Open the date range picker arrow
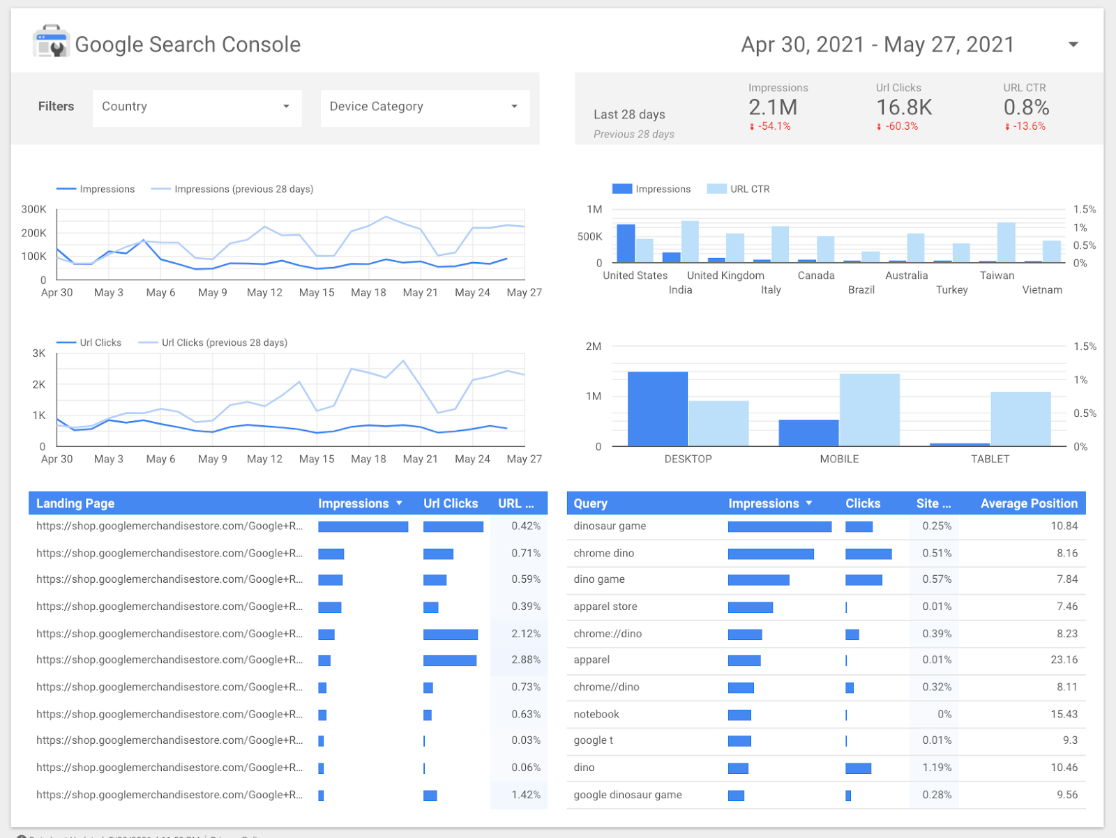 tap(1073, 45)
